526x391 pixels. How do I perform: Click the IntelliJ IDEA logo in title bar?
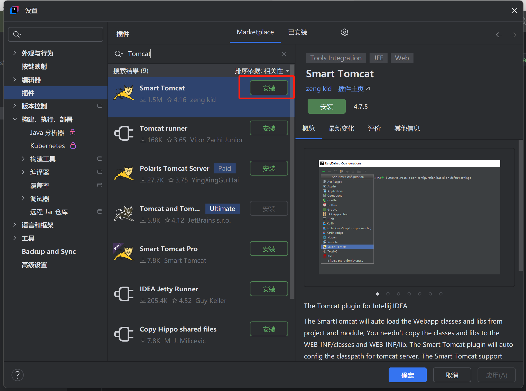pyautogui.click(x=14, y=10)
